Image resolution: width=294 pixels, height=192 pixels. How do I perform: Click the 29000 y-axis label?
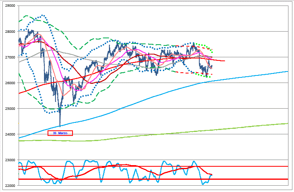(10, 6)
